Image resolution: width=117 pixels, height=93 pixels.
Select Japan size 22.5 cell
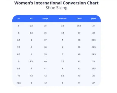93,40
